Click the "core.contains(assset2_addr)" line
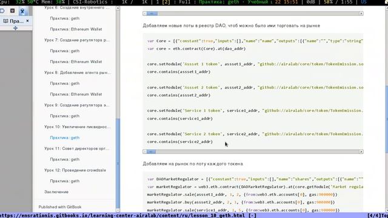Image resolution: width=388 pixels, height=218 pixels. [179, 95]
